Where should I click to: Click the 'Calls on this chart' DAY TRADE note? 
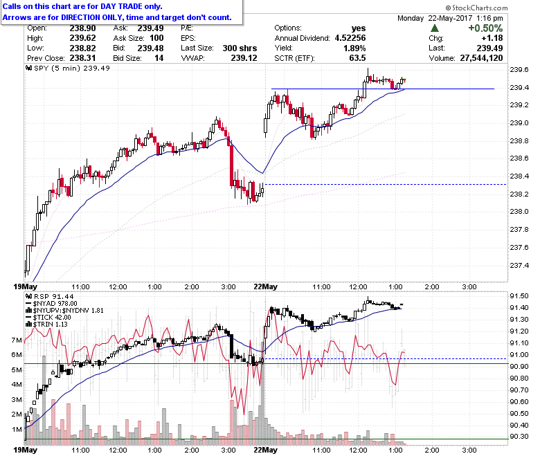point(82,6)
